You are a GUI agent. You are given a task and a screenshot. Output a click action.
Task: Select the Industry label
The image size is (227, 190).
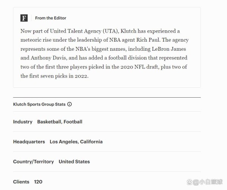point(23,122)
